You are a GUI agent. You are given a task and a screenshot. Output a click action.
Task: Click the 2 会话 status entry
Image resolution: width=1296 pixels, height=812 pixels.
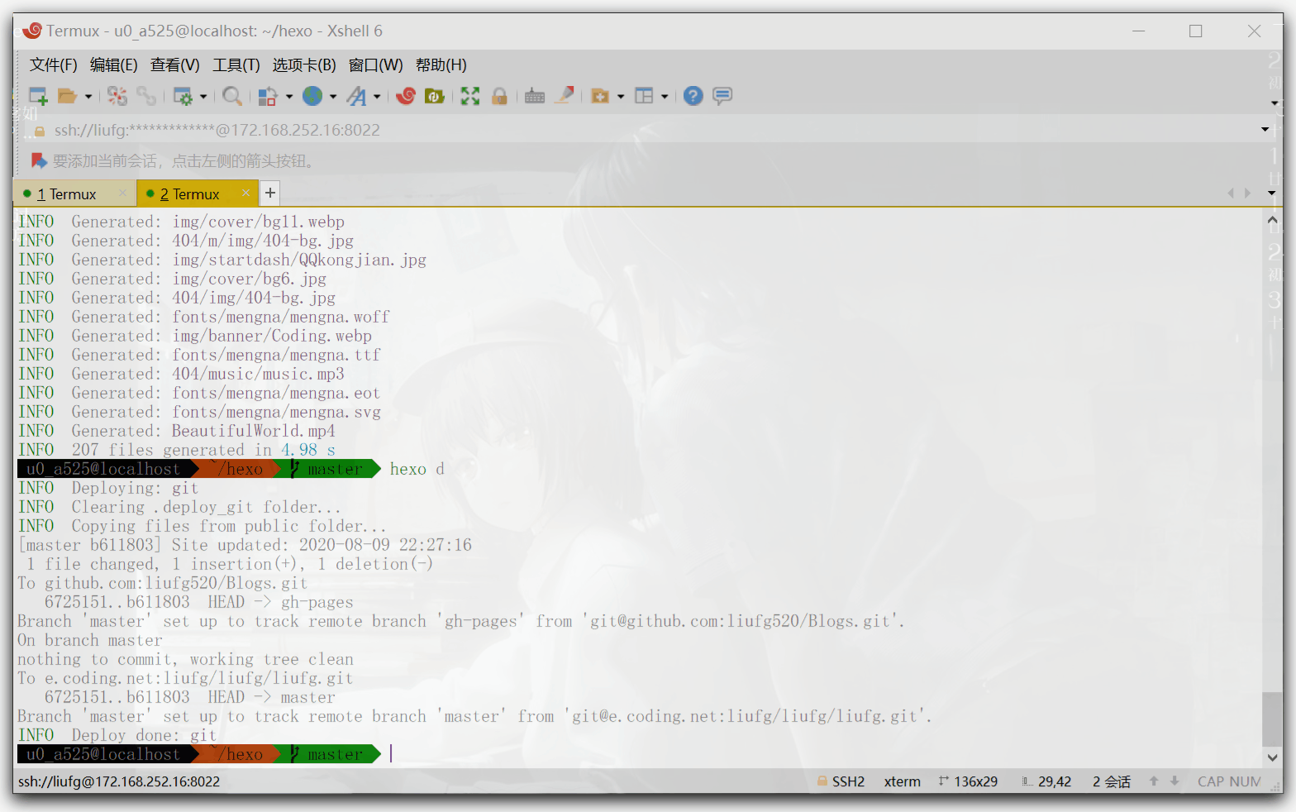pos(1112,781)
